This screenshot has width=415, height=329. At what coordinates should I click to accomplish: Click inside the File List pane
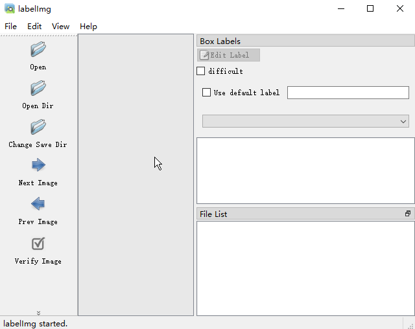(305, 269)
